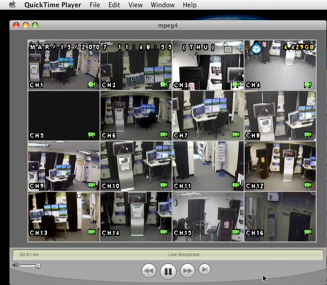Click the skip-to-end button
The image size is (327, 285).
coord(204,269)
